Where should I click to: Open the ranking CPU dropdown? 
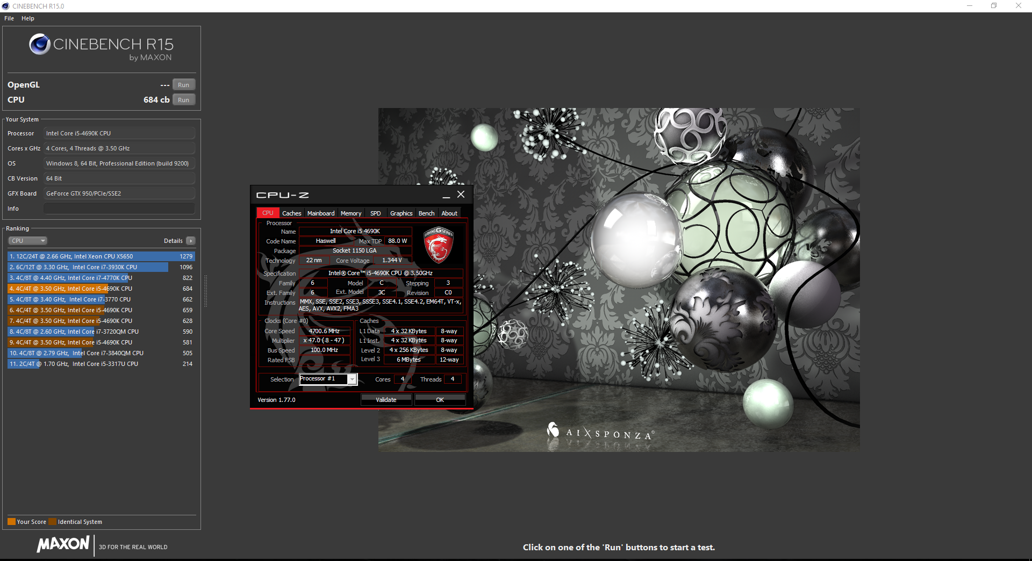(x=27, y=241)
